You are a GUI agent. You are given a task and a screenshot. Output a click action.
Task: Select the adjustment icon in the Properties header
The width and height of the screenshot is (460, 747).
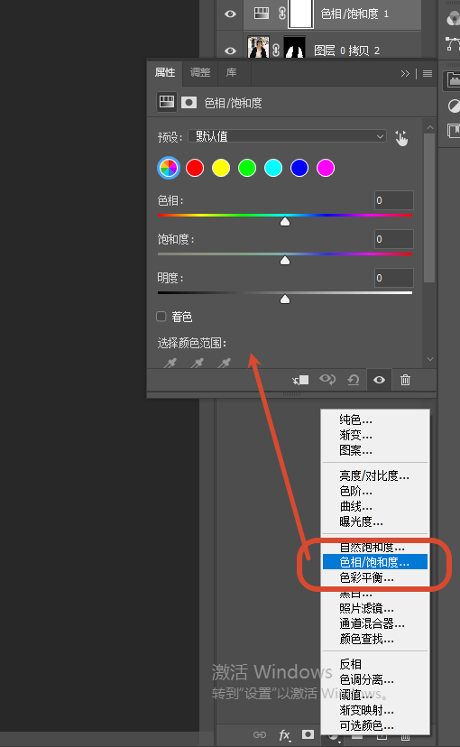[167, 102]
